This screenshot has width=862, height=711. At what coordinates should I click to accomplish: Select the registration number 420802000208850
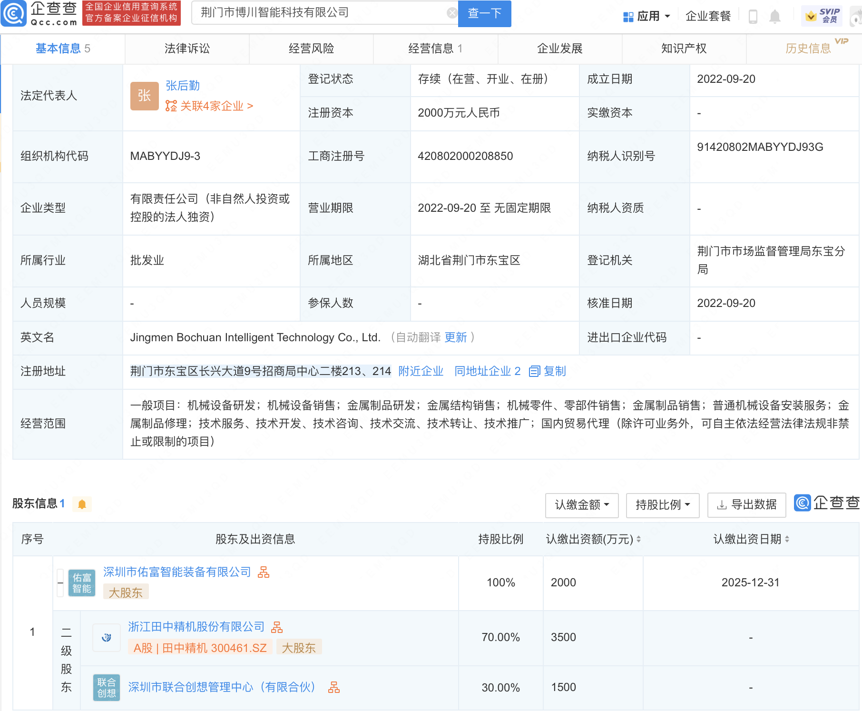465,156
